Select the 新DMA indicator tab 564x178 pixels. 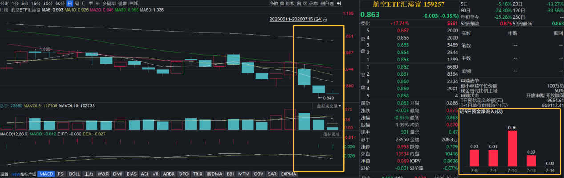pos(215,174)
